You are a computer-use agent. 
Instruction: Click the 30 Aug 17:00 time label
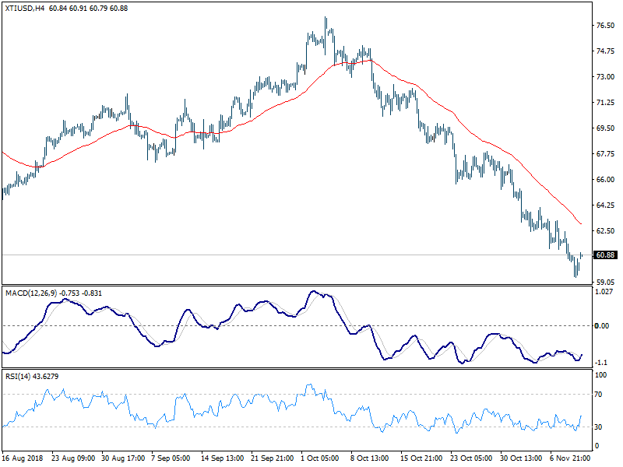click(123, 458)
